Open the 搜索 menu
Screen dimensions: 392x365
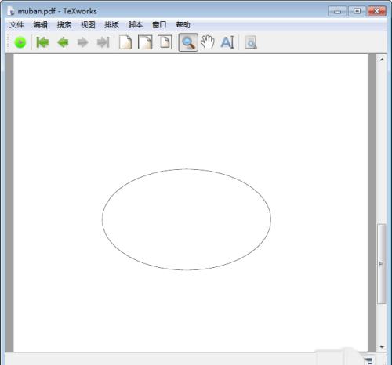pyautogui.click(x=64, y=25)
